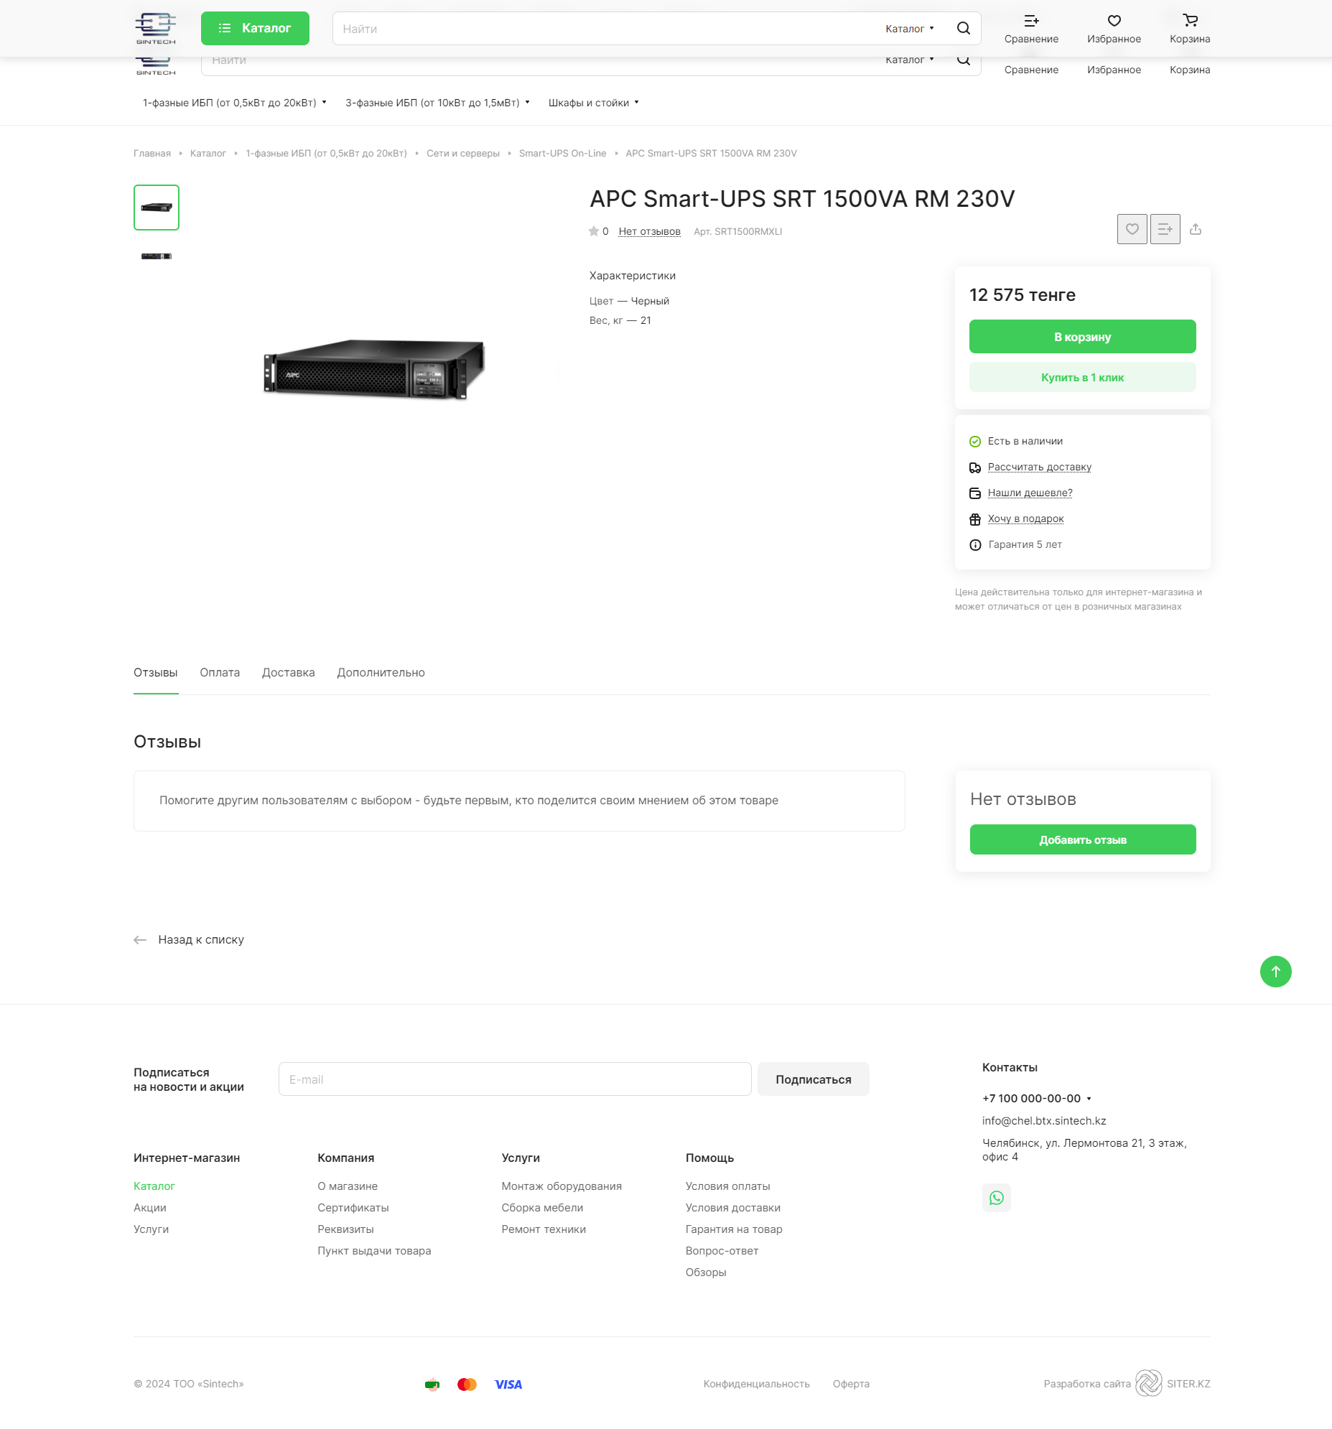This screenshot has width=1332, height=1429.
Task: Open footer Условия оплаты link
Action: [727, 1186]
